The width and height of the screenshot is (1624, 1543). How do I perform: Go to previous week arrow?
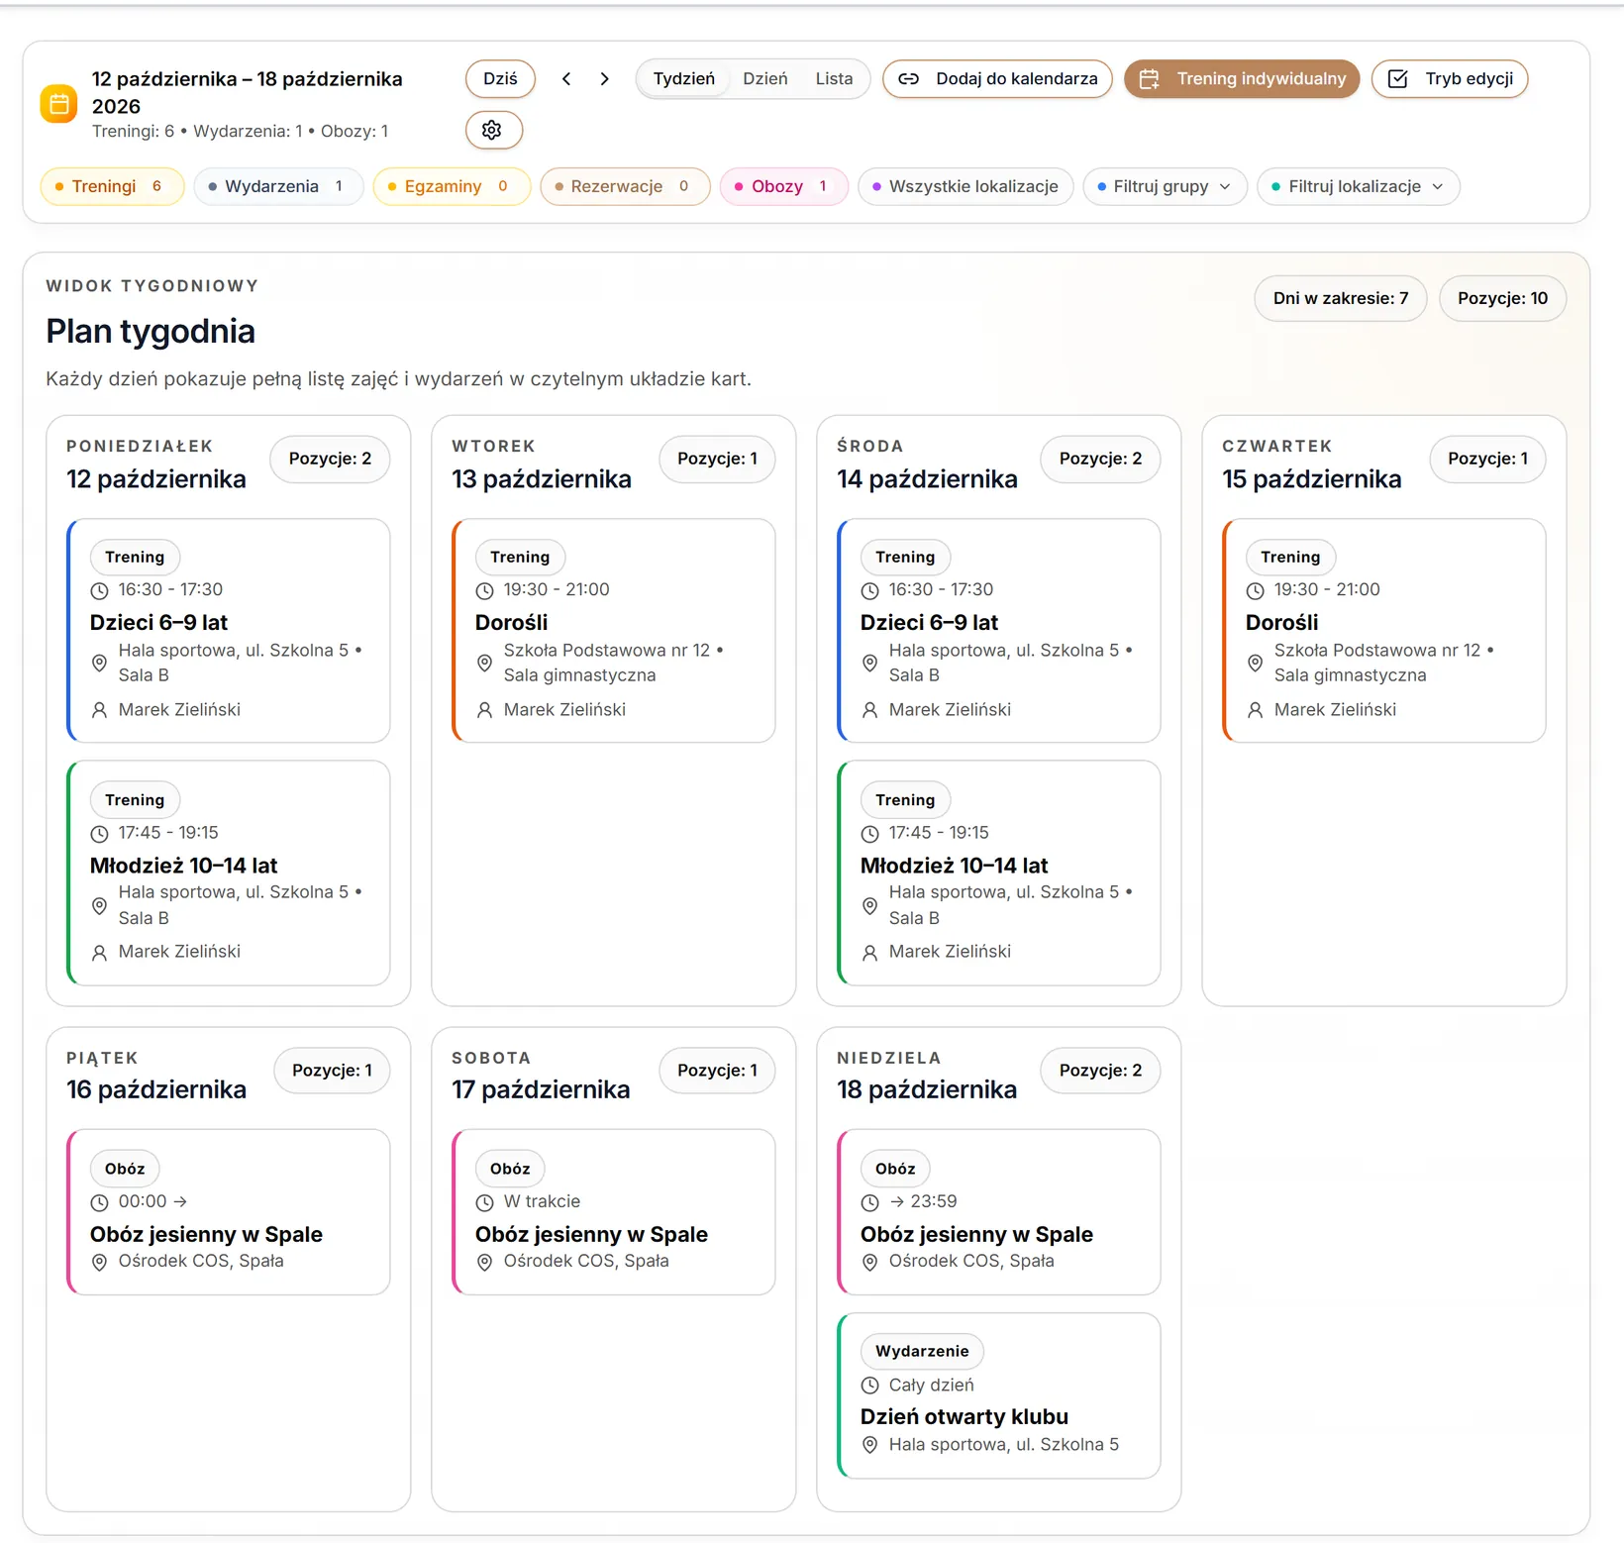point(566,79)
